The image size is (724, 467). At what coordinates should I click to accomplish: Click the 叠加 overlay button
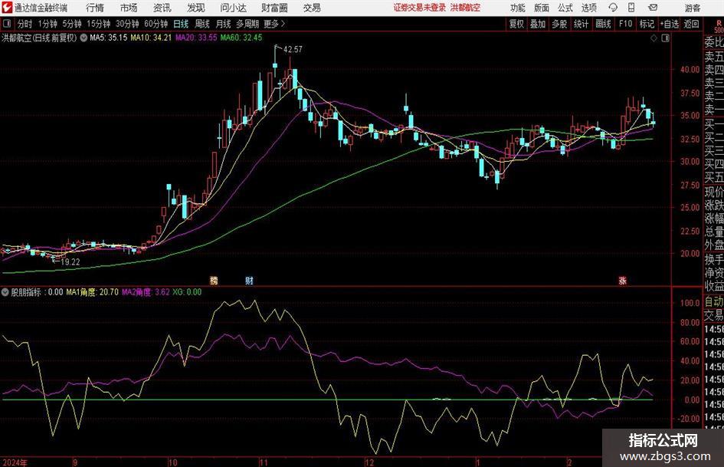(538, 24)
